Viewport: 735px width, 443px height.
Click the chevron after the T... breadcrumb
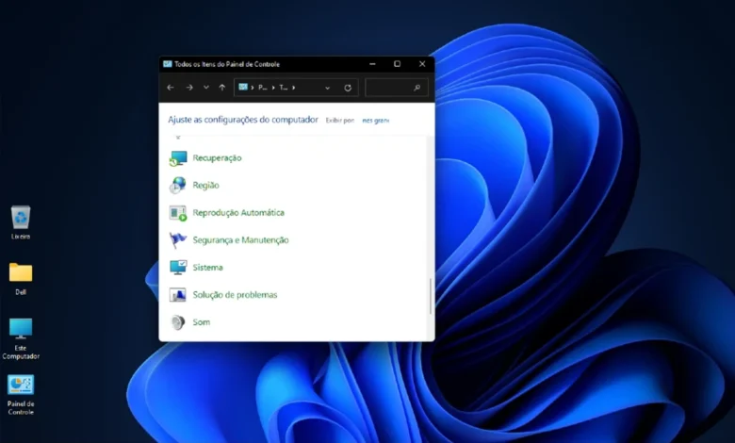293,88
